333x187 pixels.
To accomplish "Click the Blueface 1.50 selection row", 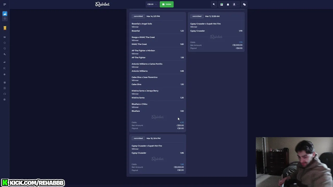I will coord(158,111).
